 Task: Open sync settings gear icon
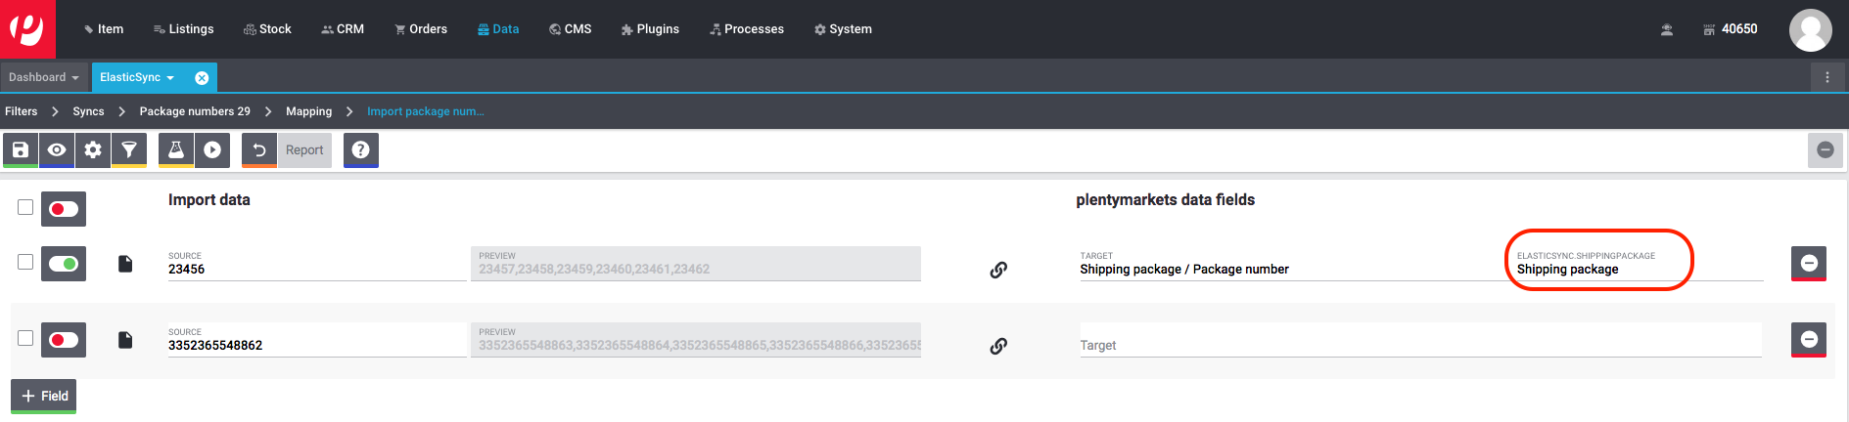[93, 150]
